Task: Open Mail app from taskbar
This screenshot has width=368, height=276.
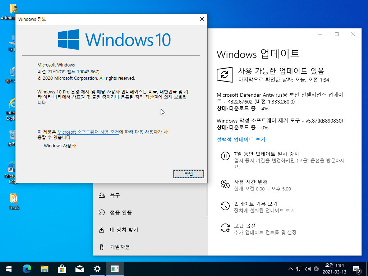Action: [x=79, y=269]
